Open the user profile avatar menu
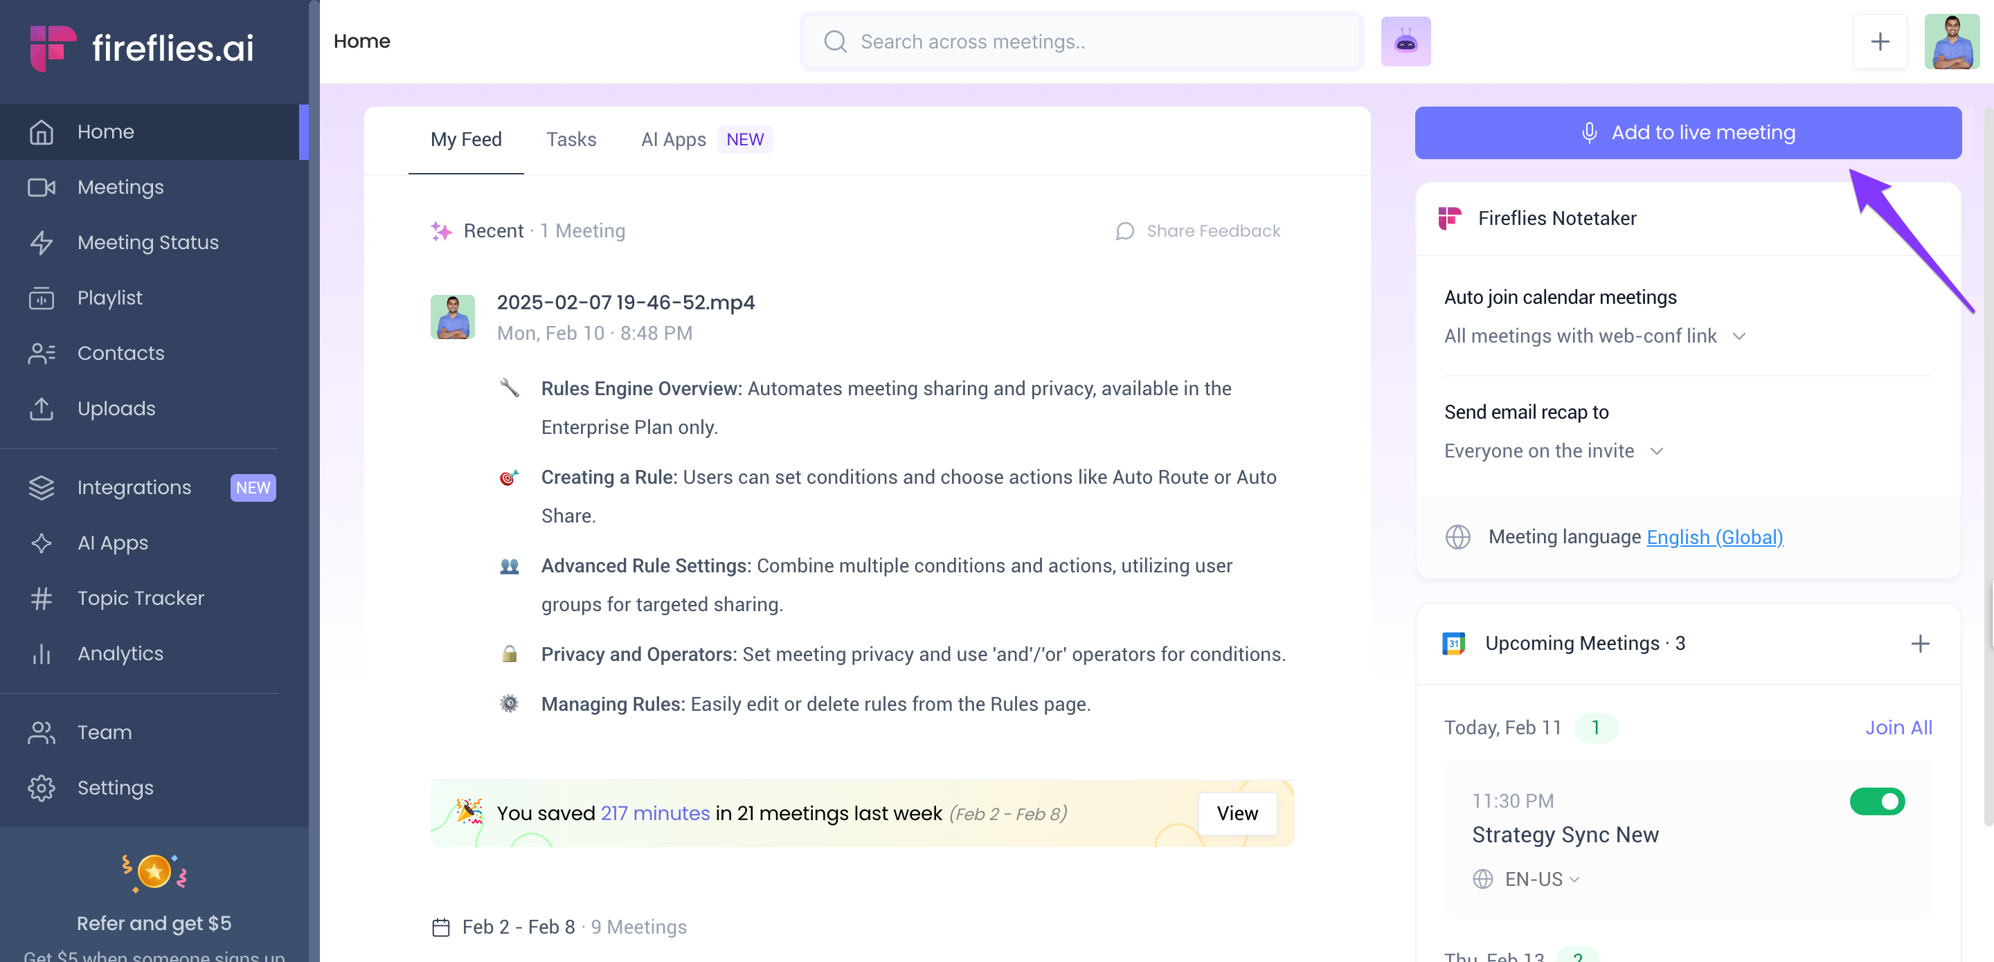 click(1952, 42)
